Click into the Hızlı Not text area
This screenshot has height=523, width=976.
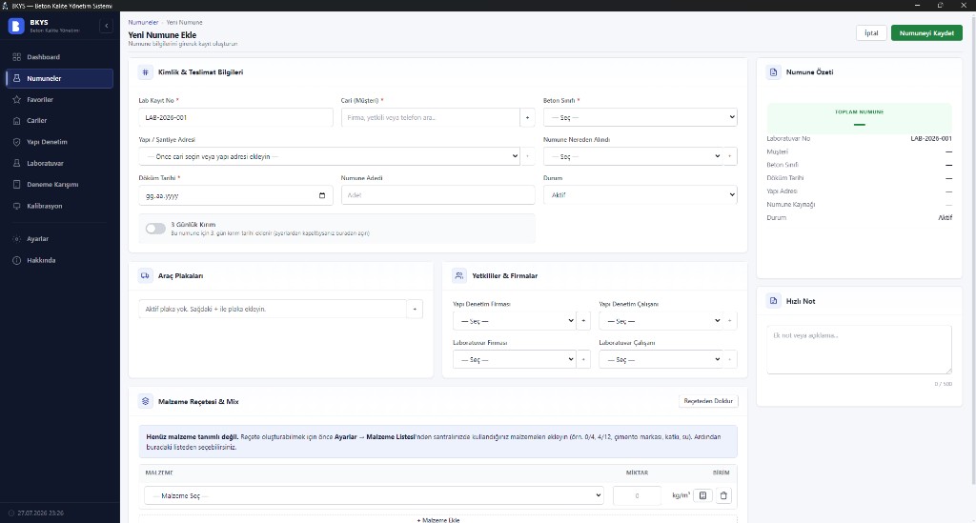click(x=859, y=350)
